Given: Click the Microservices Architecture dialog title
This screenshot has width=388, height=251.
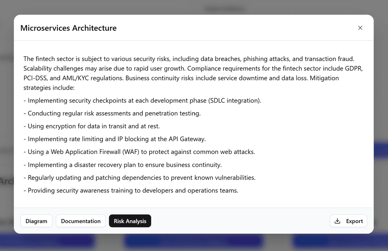Looking at the screenshot, I should pyautogui.click(x=68, y=28).
